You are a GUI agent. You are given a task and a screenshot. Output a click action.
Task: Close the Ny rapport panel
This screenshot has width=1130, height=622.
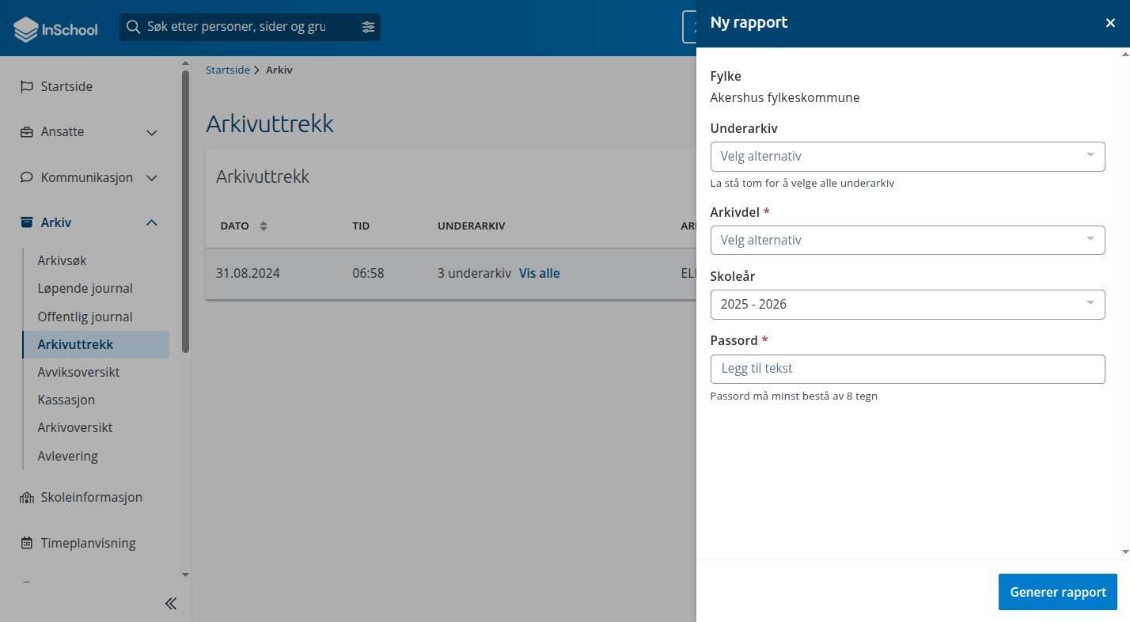(1110, 23)
